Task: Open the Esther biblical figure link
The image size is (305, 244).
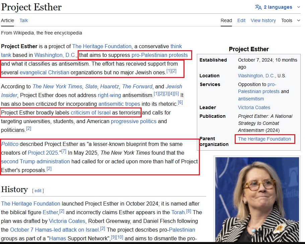Action: (51, 212)
